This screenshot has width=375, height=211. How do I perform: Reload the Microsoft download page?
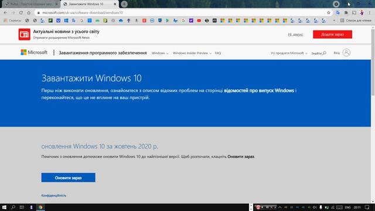(x=21, y=13)
